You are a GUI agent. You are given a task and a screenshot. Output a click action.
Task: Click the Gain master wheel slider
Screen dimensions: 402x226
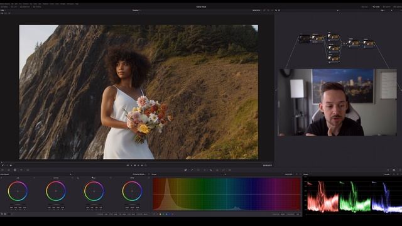point(94,204)
